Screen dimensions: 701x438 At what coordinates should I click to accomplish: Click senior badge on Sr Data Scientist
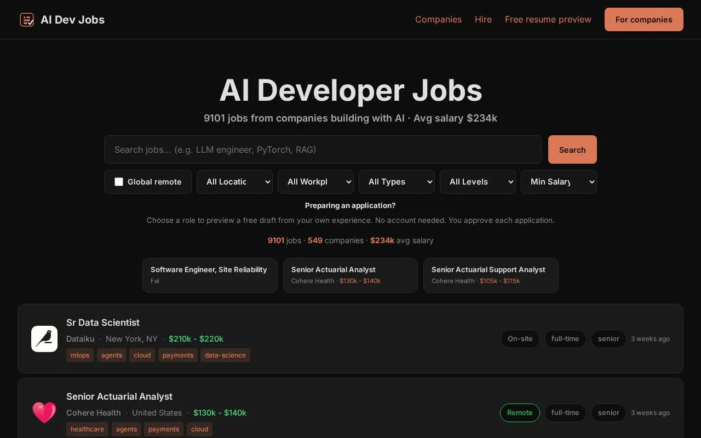pyautogui.click(x=608, y=339)
